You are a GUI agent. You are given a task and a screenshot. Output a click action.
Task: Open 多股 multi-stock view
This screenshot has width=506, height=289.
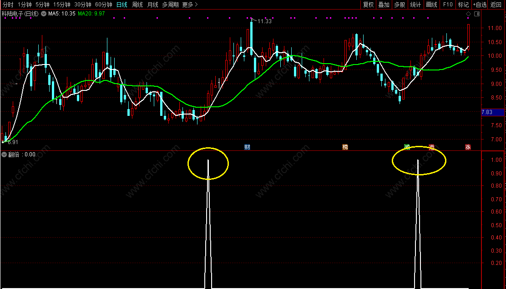(x=400, y=5)
